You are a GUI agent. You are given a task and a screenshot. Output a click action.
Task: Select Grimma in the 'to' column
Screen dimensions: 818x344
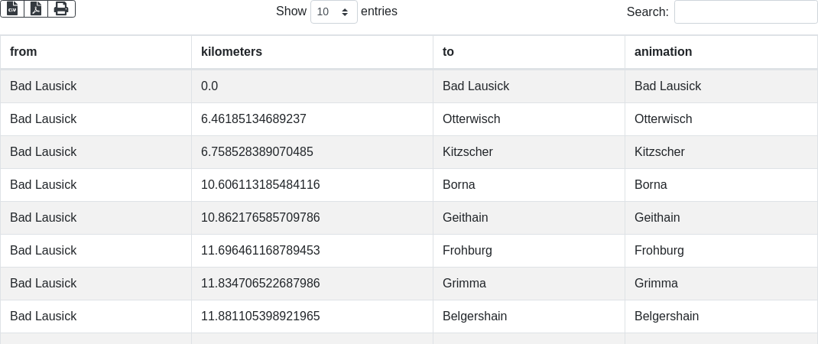(x=464, y=284)
